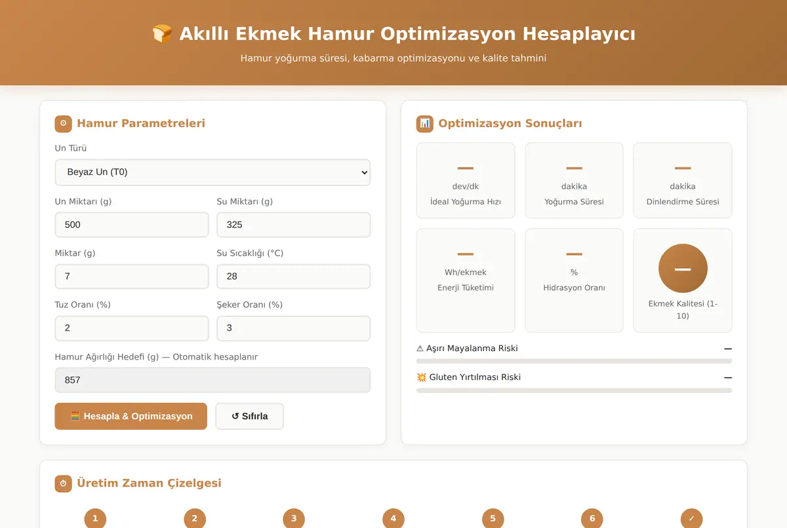Screen dimensions: 787x528
Task: Click the Hesapla & Optimizasyon button
Action: [131, 416]
